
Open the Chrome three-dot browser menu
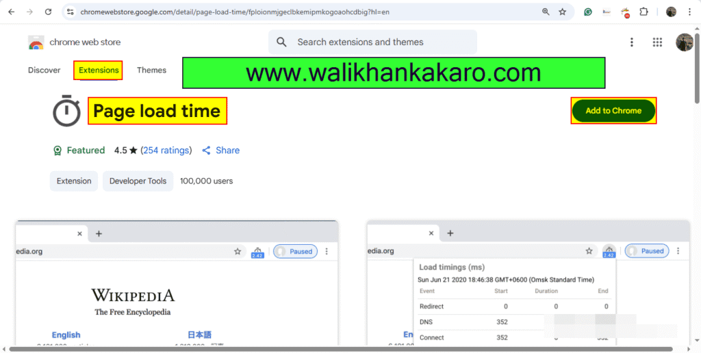coord(690,12)
